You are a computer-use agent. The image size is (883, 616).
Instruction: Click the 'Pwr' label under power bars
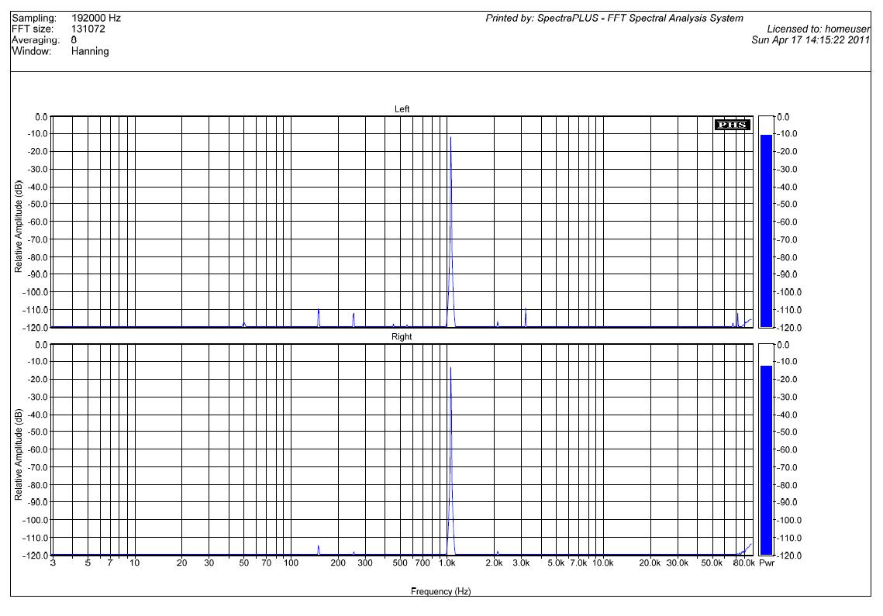767,563
